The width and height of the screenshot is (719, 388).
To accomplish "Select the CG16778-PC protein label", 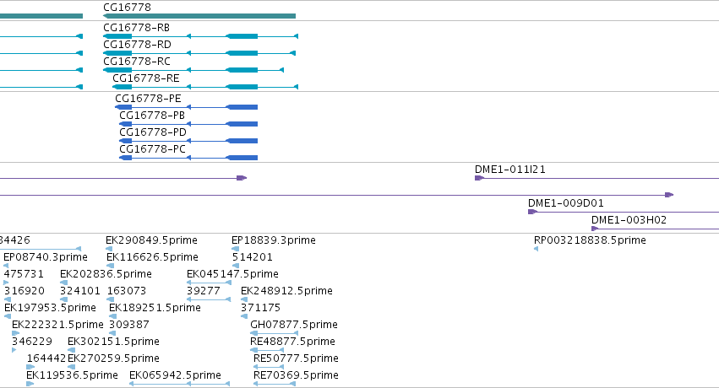I will coord(152,149).
